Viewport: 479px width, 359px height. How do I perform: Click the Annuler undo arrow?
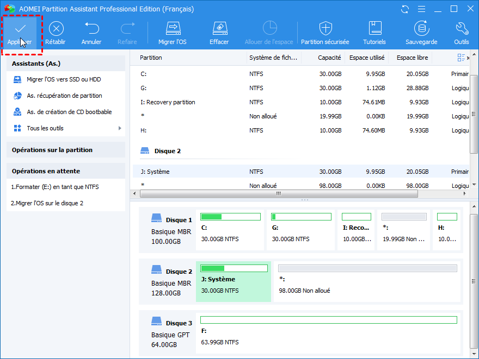pos(91,29)
